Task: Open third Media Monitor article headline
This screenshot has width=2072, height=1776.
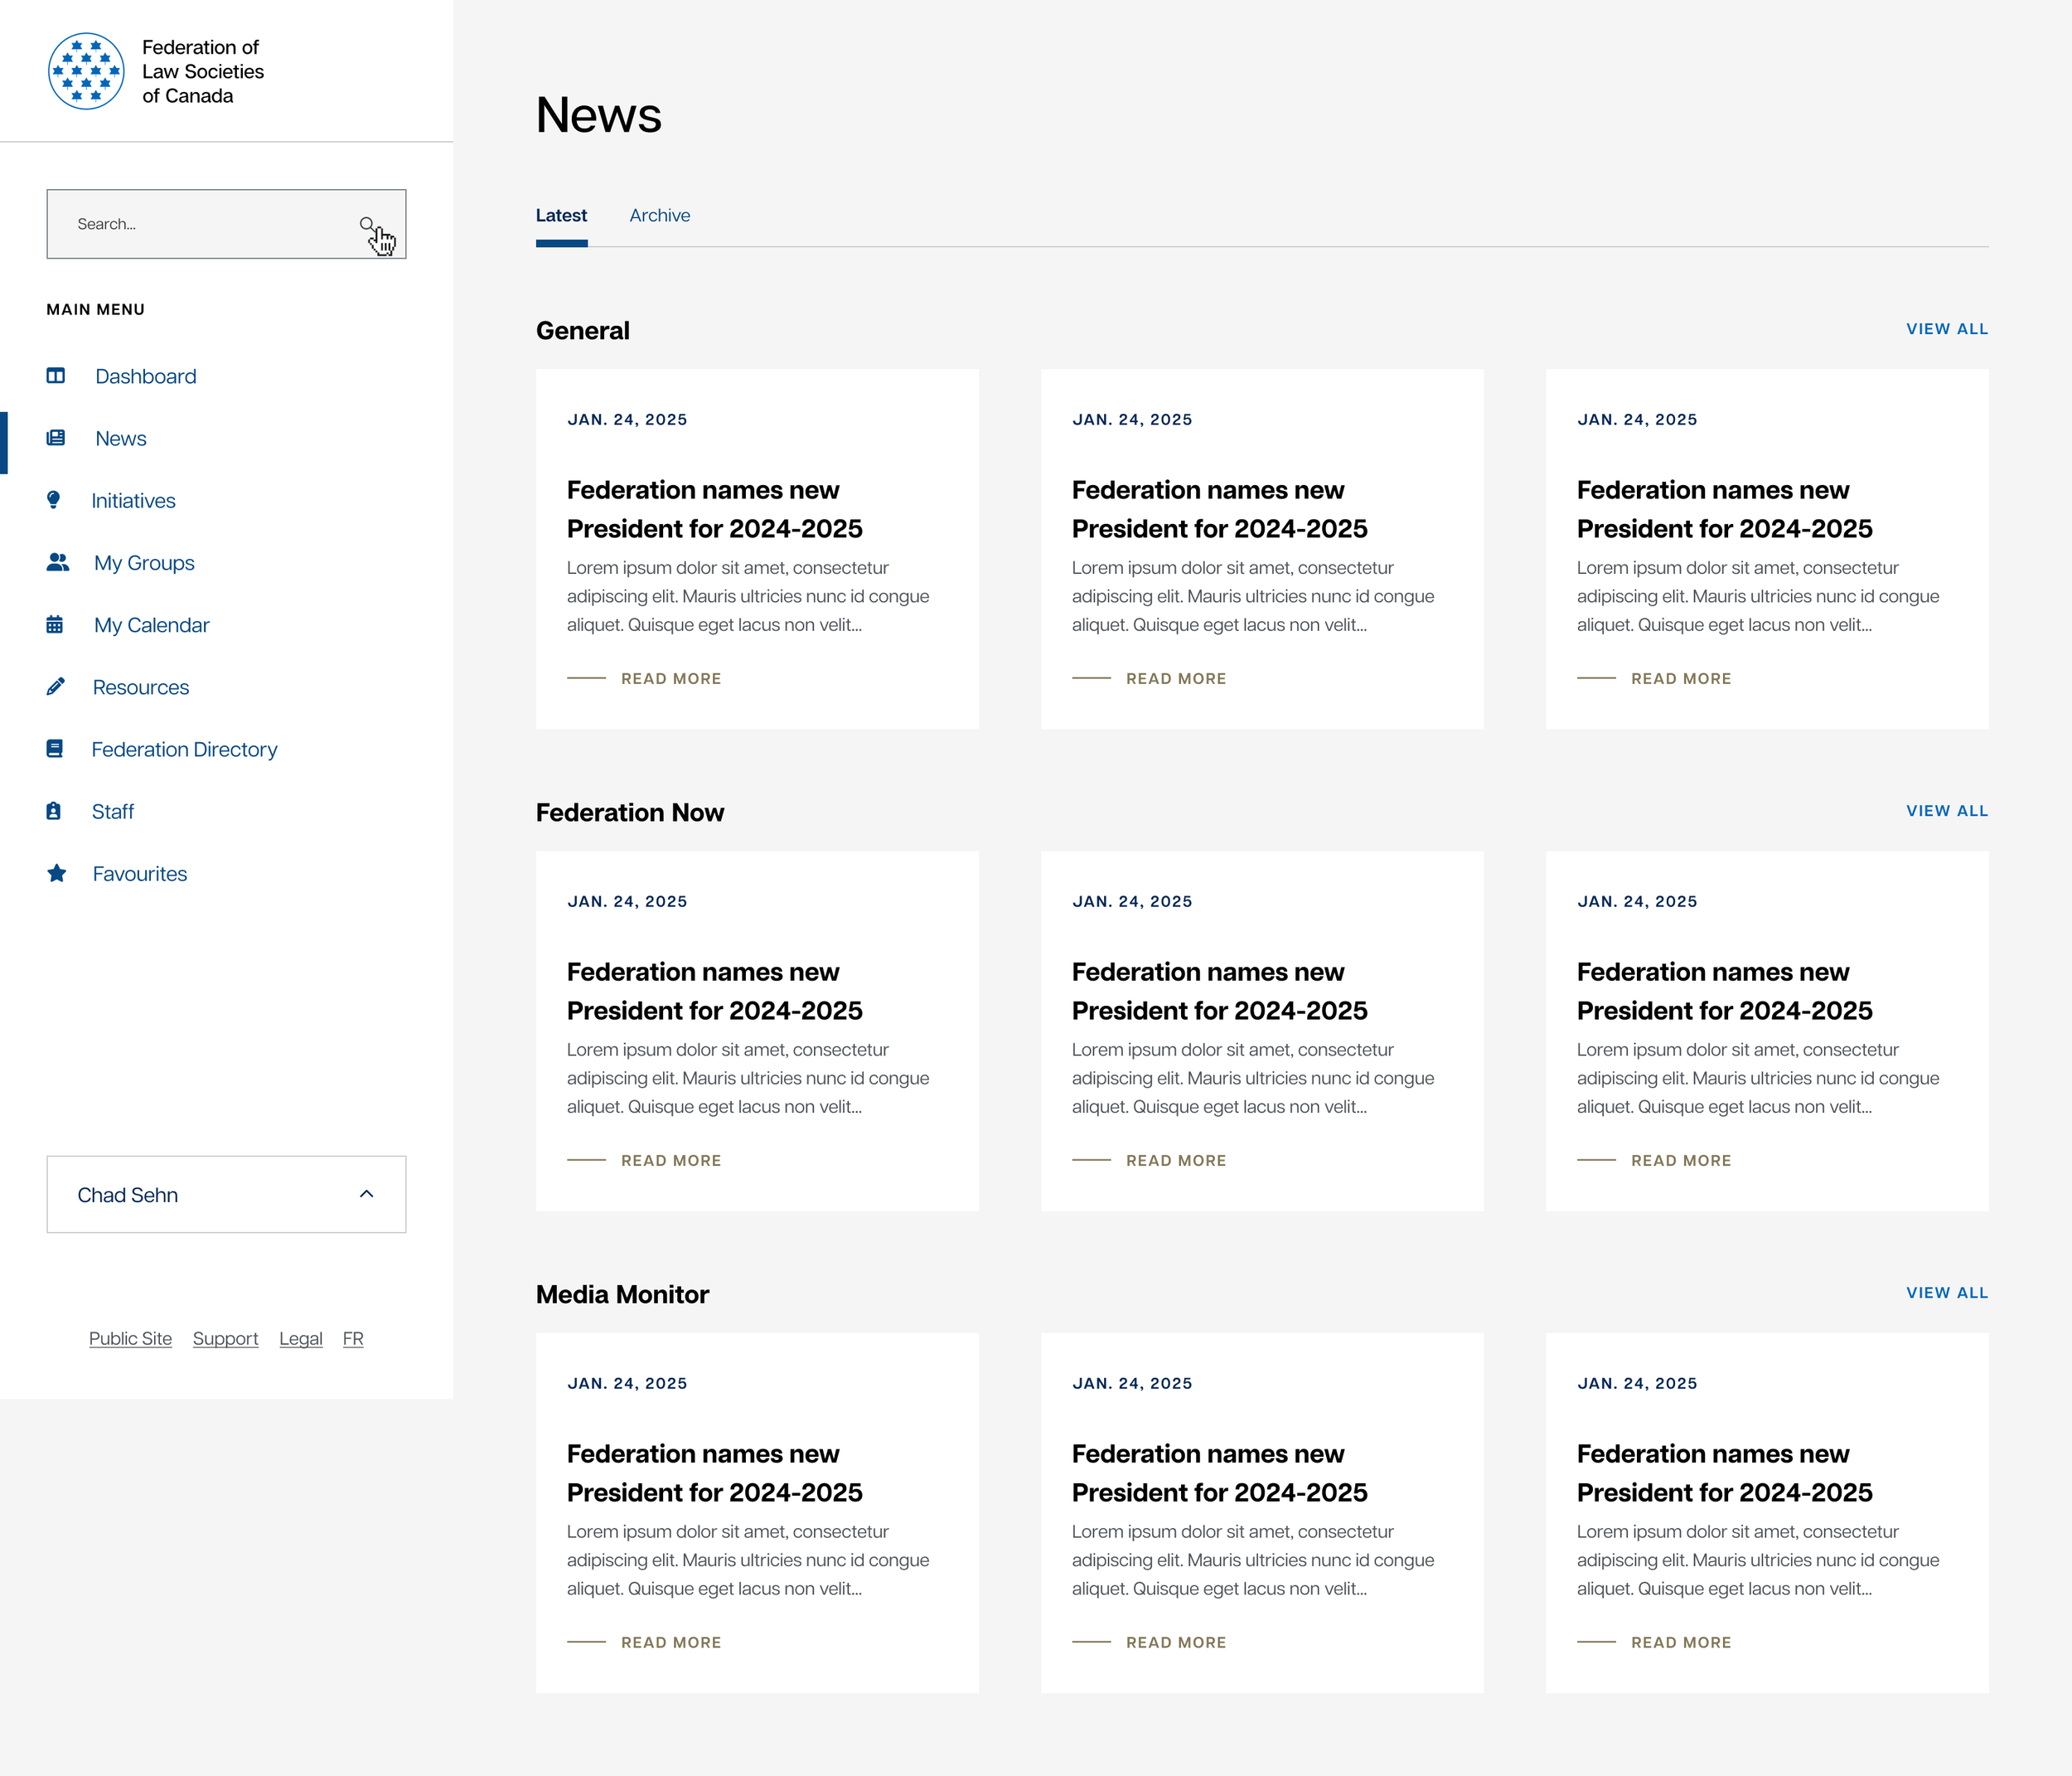Action: pyautogui.click(x=1725, y=1473)
